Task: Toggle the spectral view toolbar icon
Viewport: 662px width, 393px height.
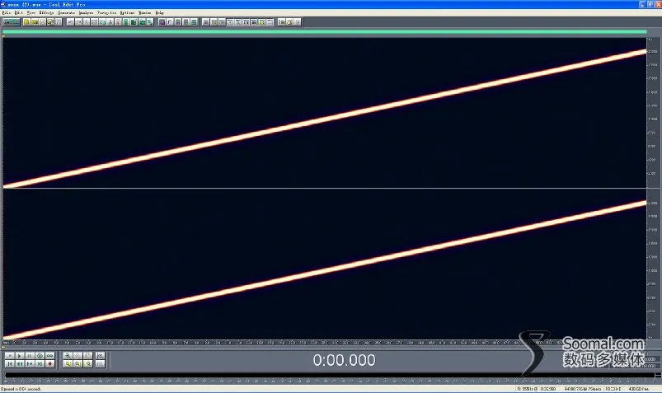Action: (x=162, y=22)
